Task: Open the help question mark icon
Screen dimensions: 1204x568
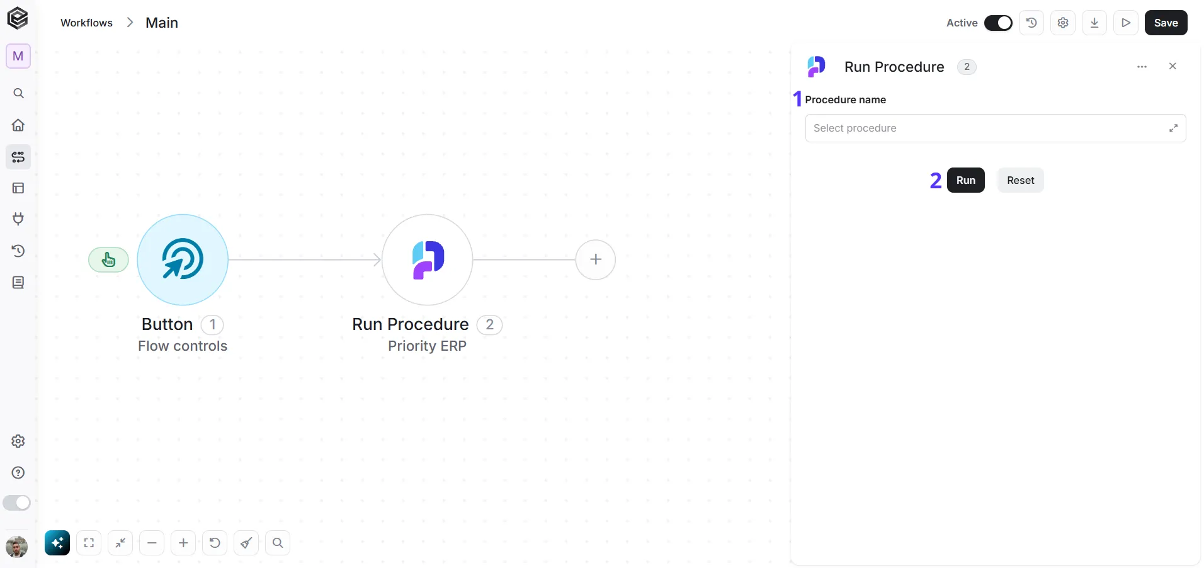Action: [18, 472]
